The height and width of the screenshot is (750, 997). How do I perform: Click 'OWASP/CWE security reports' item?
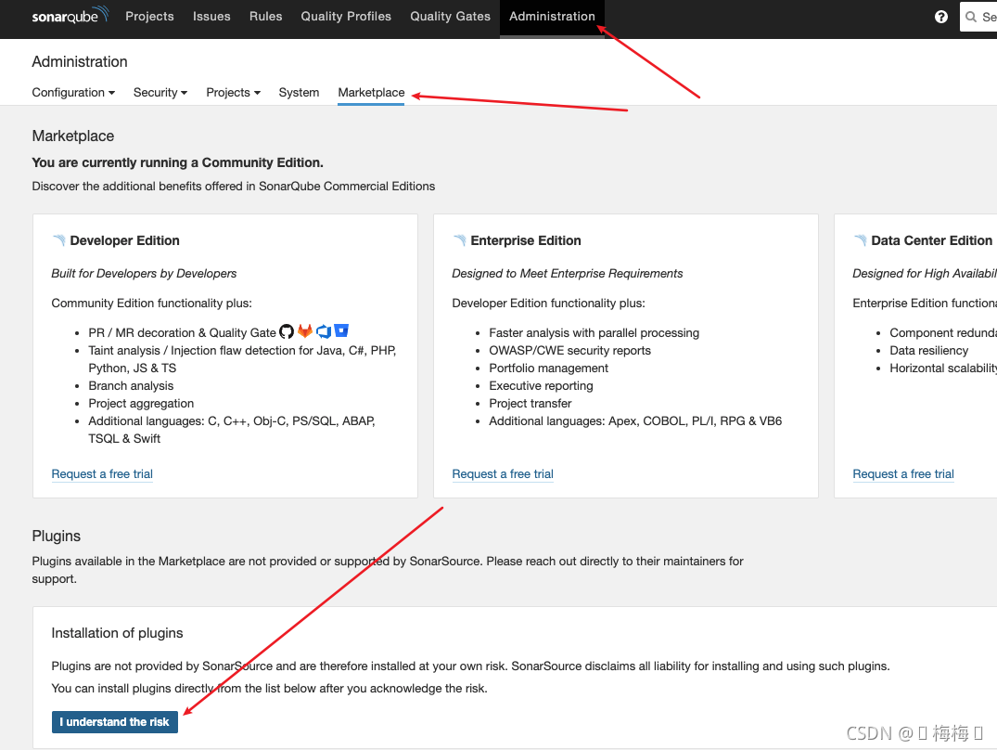point(569,351)
